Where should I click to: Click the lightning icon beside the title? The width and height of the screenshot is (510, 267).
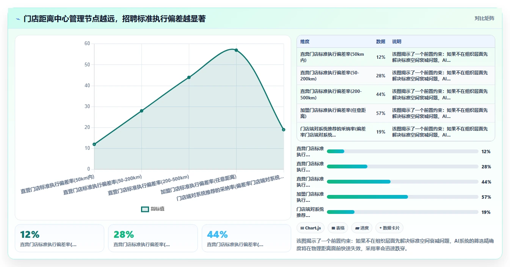(x=18, y=19)
